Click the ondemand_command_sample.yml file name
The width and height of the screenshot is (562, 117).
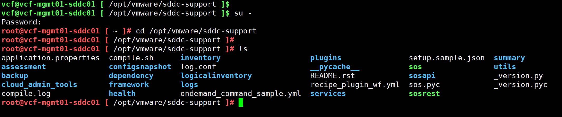click(241, 94)
